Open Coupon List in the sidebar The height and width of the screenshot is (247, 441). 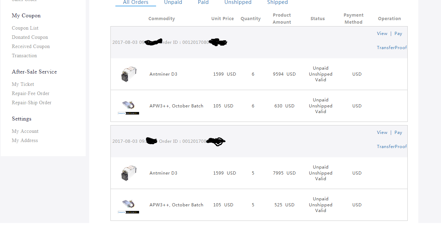click(x=25, y=28)
